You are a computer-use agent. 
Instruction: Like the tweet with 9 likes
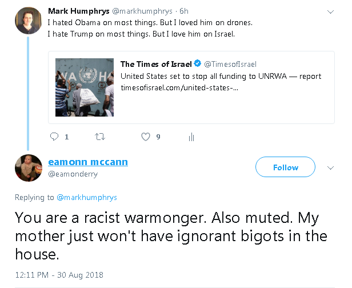click(x=146, y=137)
